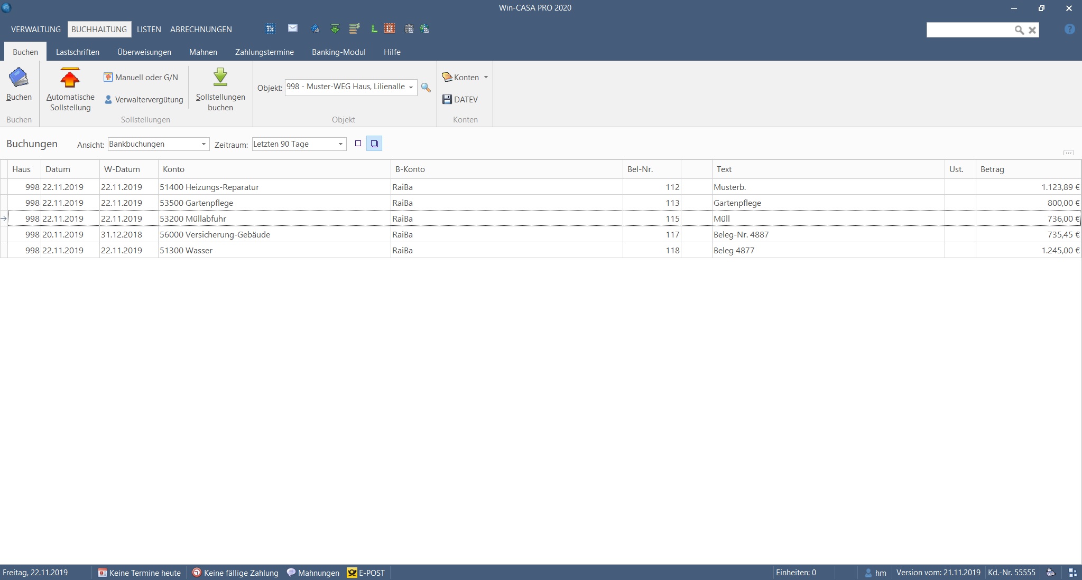The height and width of the screenshot is (580, 1082).
Task: Click 'Kd.-Nr. 55555' in status bar
Action: tap(1012, 573)
